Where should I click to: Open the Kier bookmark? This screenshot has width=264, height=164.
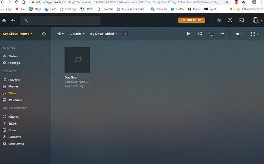(21, 9)
